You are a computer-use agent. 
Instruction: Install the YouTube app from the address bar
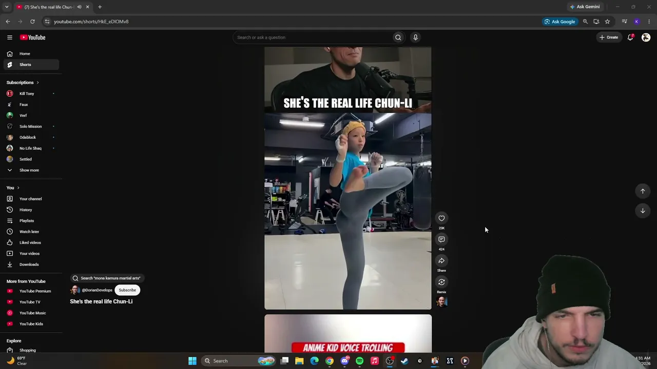[596, 22]
